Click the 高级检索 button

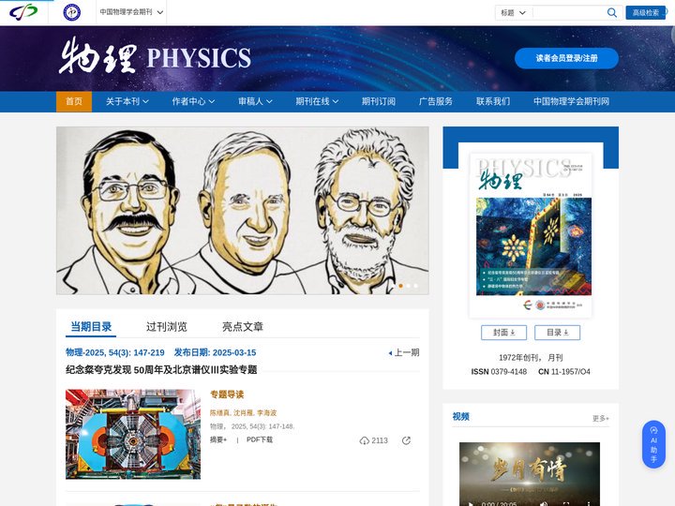[645, 12]
